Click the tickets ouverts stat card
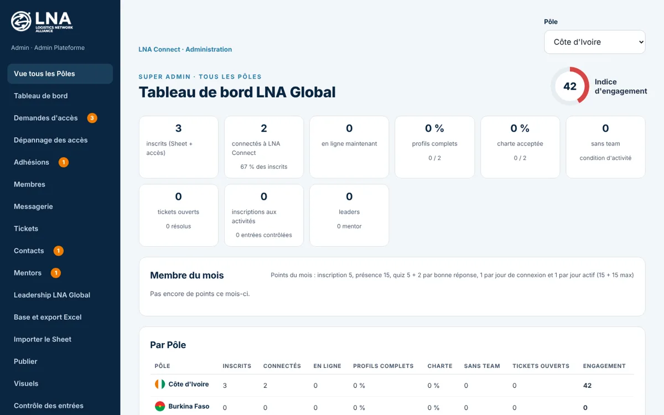Screen dimensions: 664x415 (x=179, y=215)
